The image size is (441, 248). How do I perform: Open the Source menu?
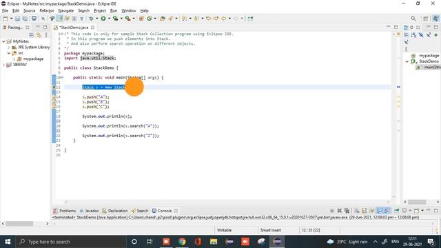coord(29,11)
